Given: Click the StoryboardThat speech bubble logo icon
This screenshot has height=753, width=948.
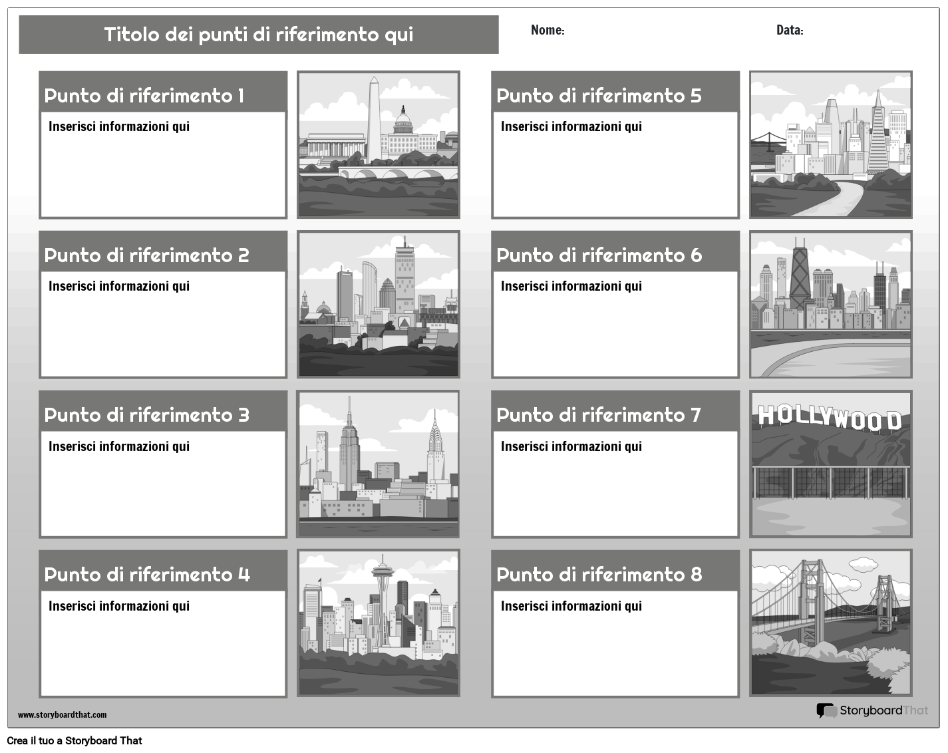Looking at the screenshot, I should coord(826,711).
